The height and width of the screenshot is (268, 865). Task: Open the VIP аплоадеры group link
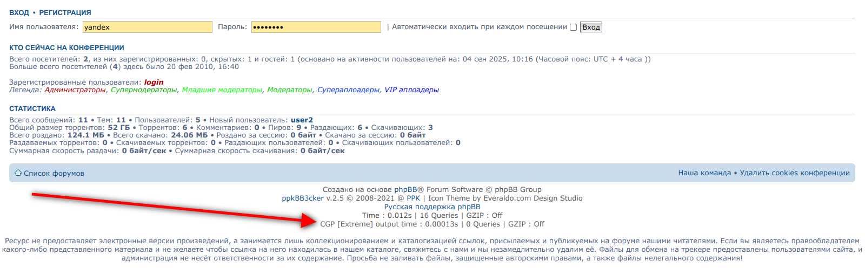pyautogui.click(x=411, y=90)
